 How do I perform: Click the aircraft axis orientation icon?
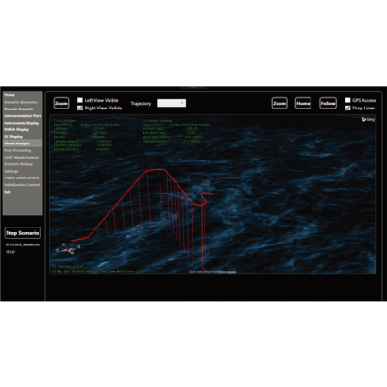tap(68, 249)
